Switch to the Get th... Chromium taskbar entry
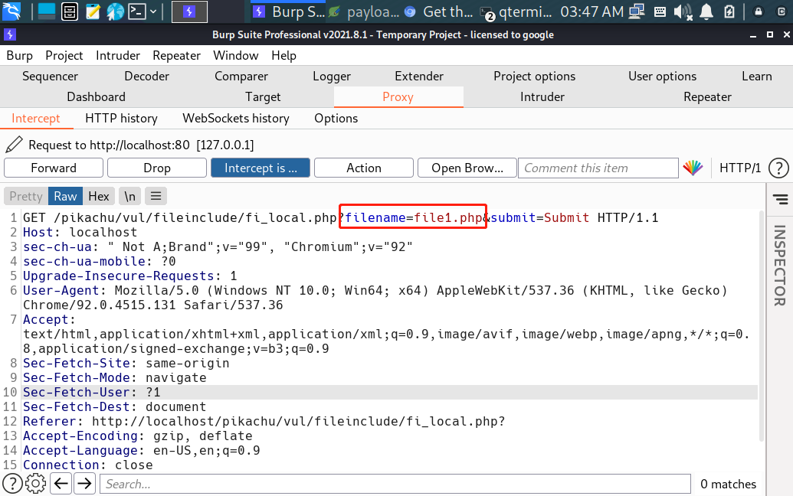 coord(439,11)
